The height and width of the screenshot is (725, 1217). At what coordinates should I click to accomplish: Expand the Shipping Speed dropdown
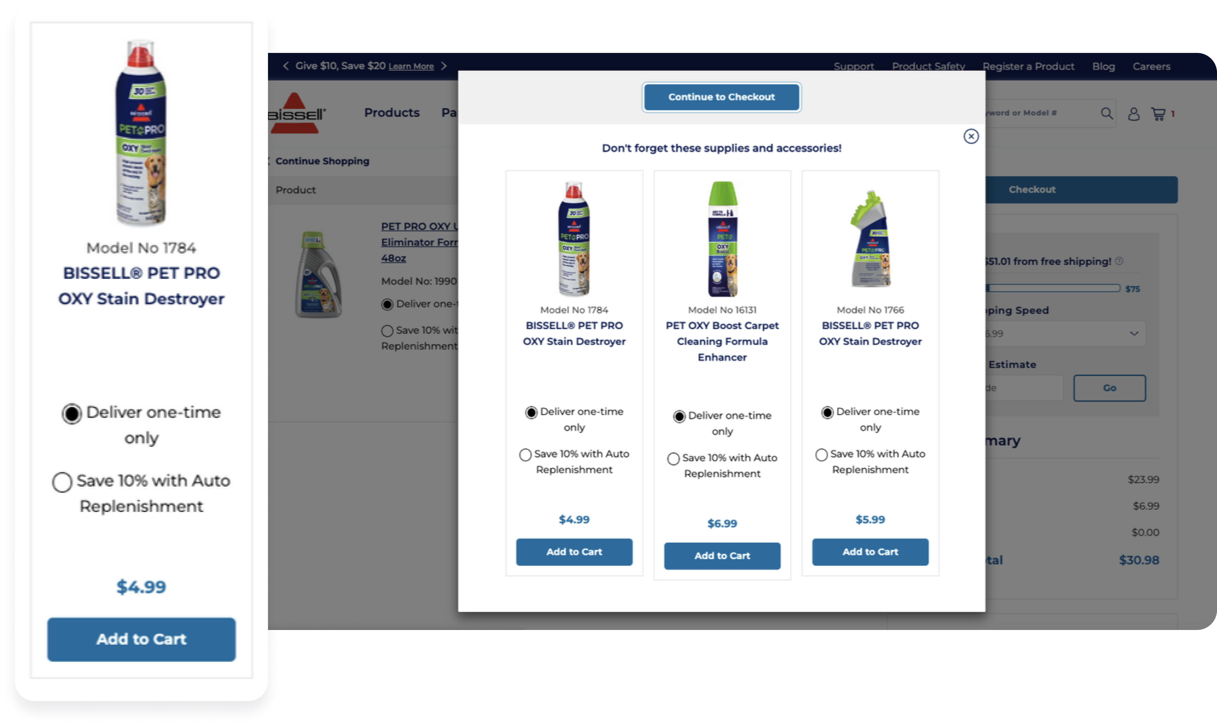[1065, 334]
